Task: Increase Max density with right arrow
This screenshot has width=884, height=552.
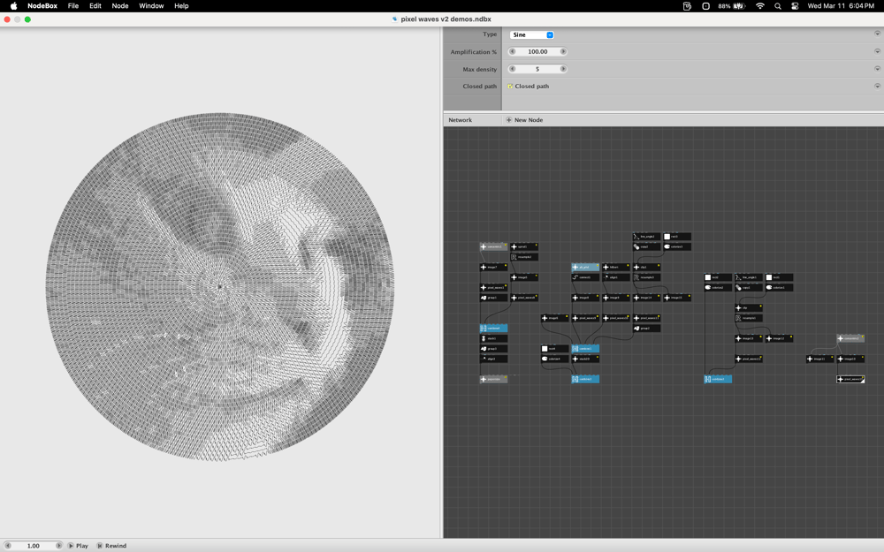Action: (x=562, y=69)
